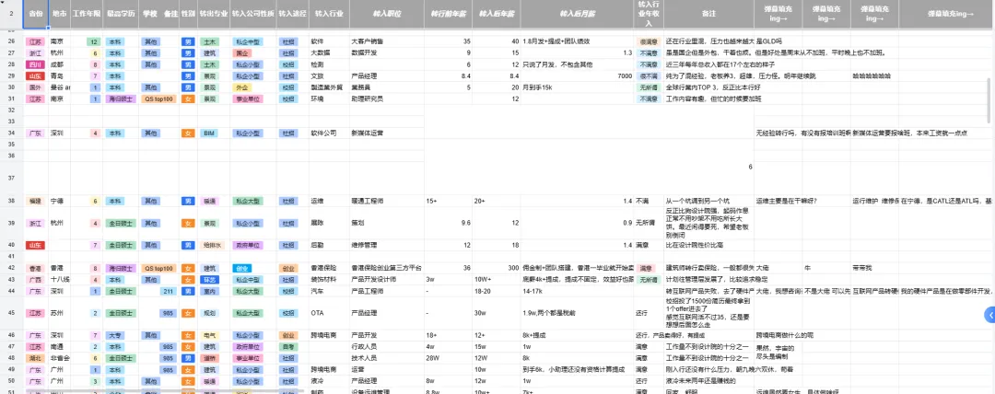Select the 地市 column header cell
The height and width of the screenshot is (394, 995).
tap(59, 13)
